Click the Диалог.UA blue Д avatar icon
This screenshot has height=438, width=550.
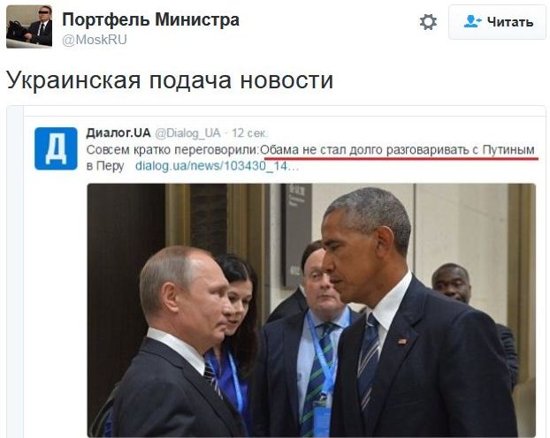(x=56, y=148)
